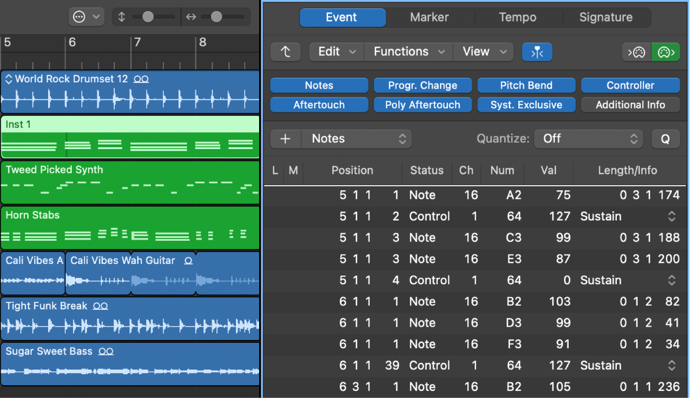
Task: Toggle the Syst. Exclusive filter
Action: coord(526,104)
